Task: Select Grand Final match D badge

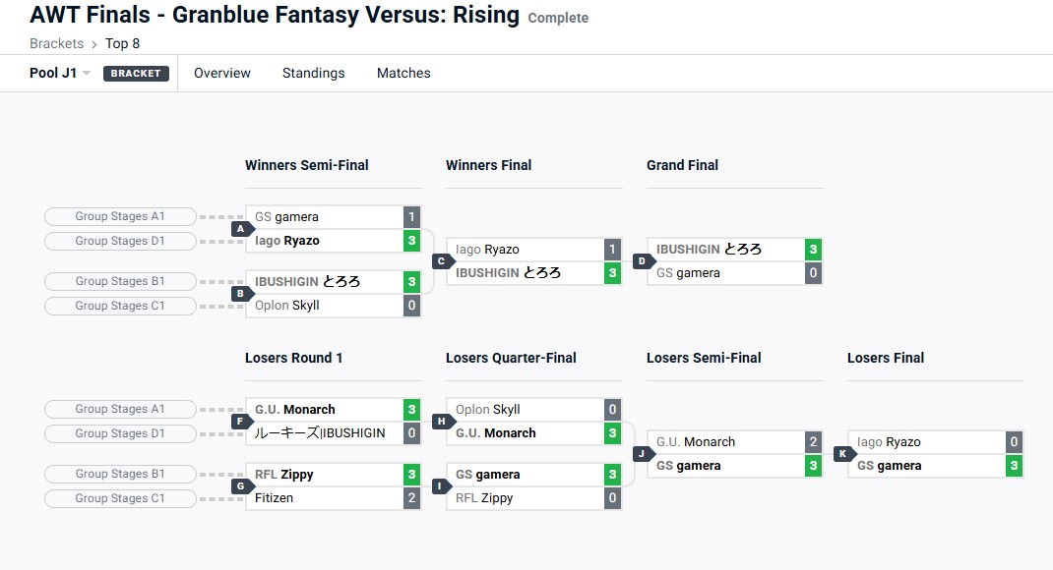Action: point(641,261)
